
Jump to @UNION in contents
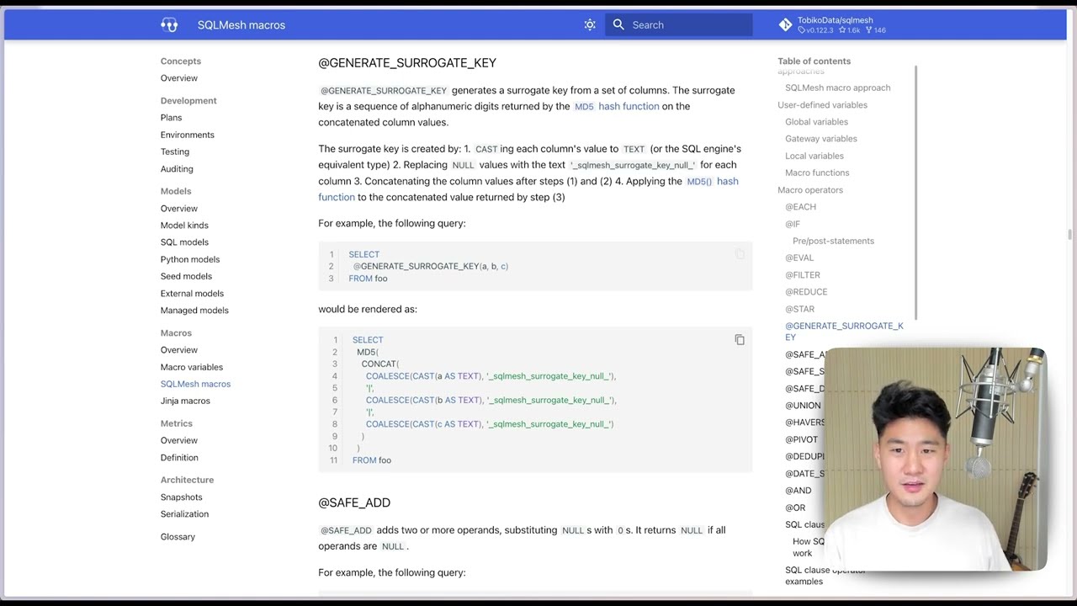[803, 406]
